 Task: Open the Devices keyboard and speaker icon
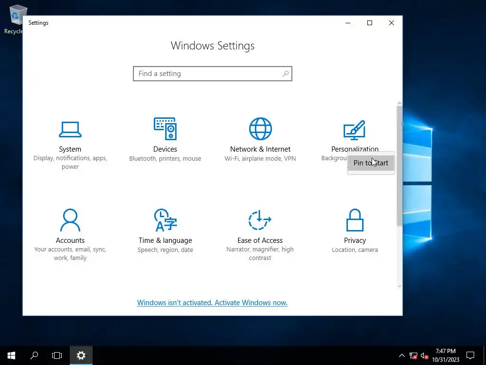(165, 128)
